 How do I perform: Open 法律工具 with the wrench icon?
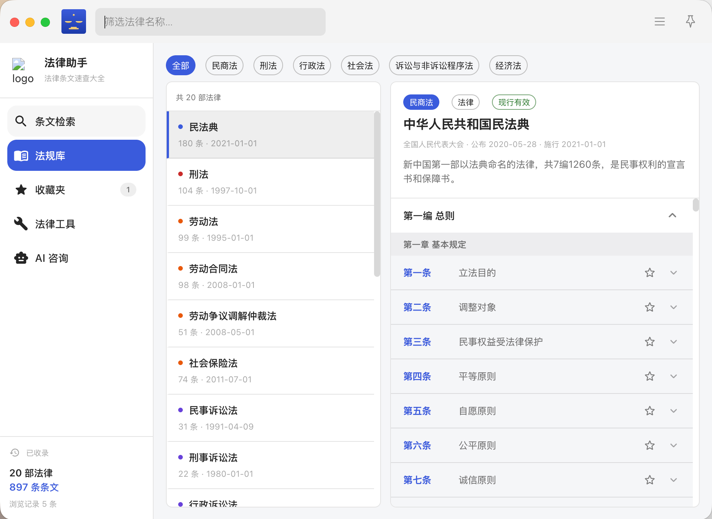(x=76, y=224)
